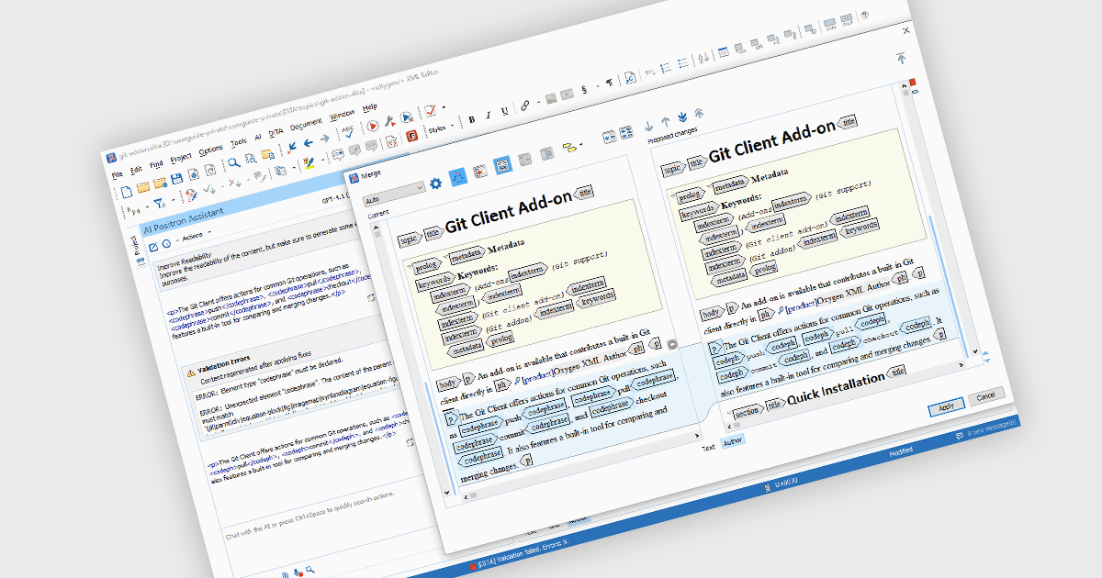Click the 'Modified' status bar text
This screenshot has height=578, width=1102.
click(x=903, y=453)
